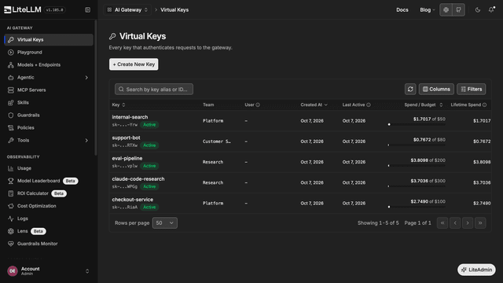The image size is (503, 283).
Task: Click the $3.7036 lifetime spend value
Action: point(482,182)
